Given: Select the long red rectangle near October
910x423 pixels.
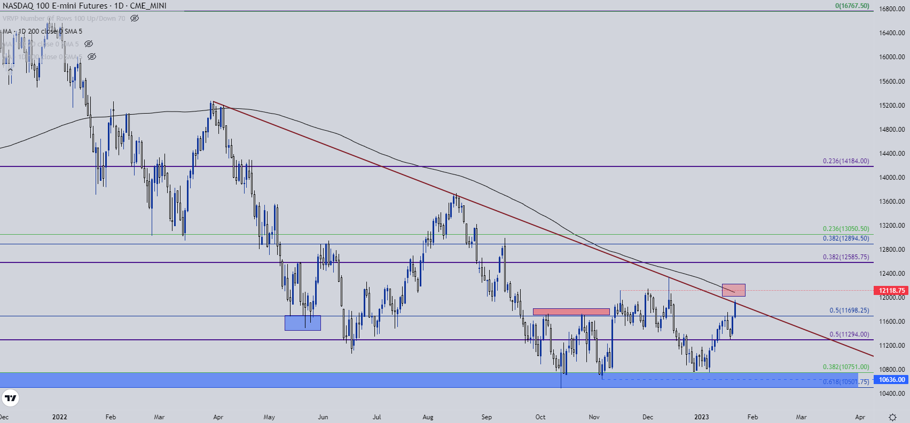Looking at the screenshot, I should 571,312.
